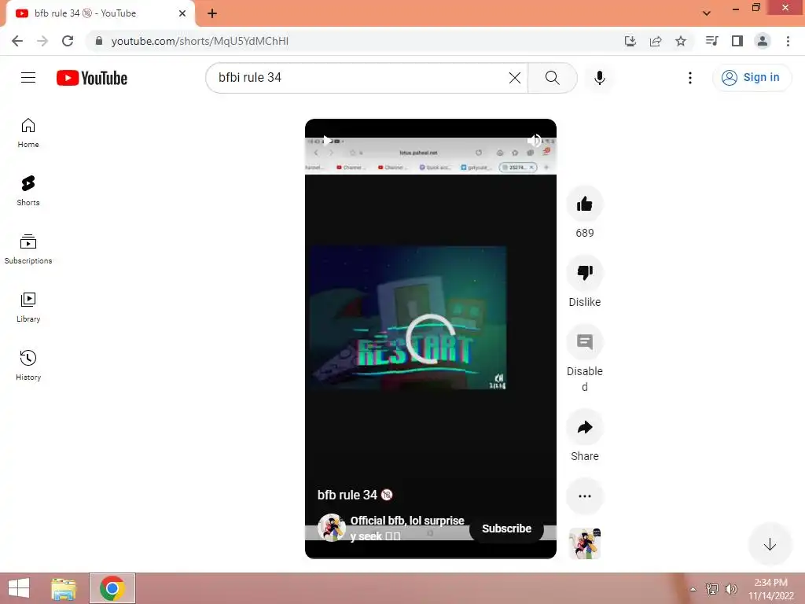Viewport: 805px width, 604px height.
Task: Open Chrome three-dot menu
Action: click(788, 41)
